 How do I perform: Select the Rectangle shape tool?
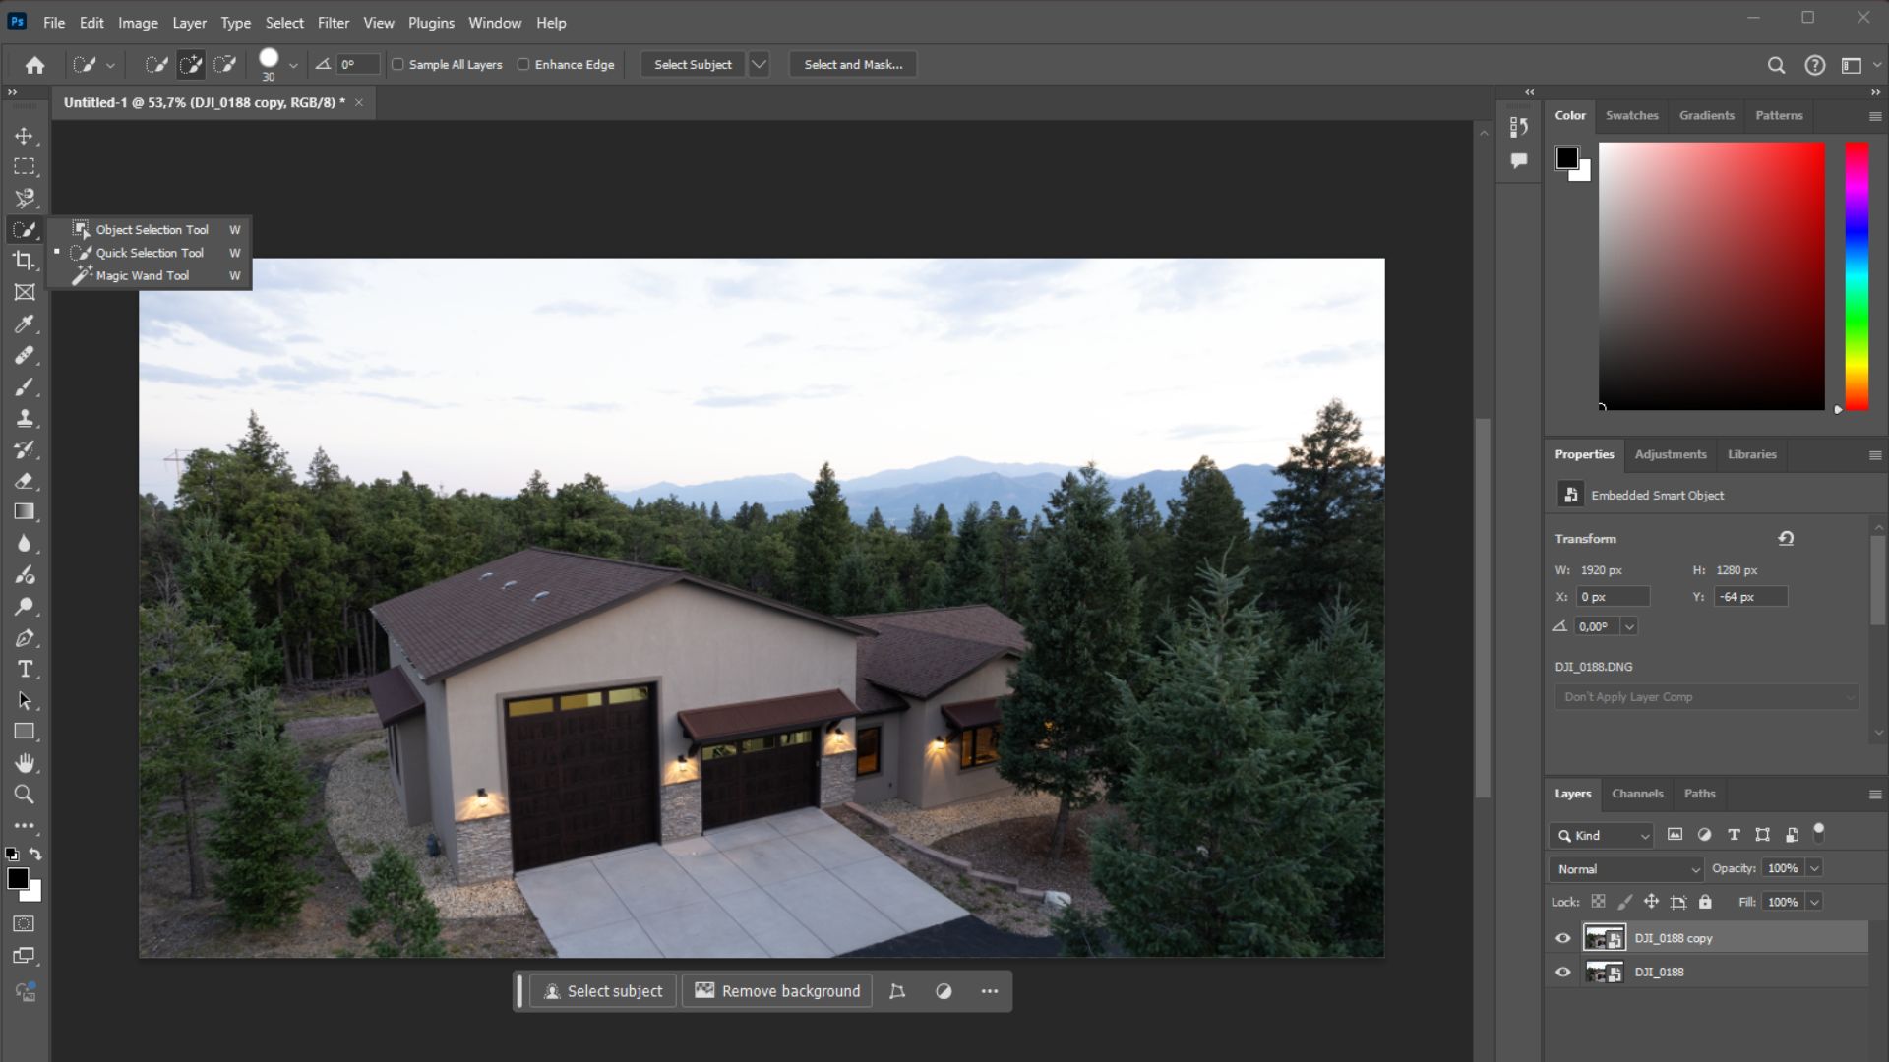pyautogui.click(x=25, y=732)
